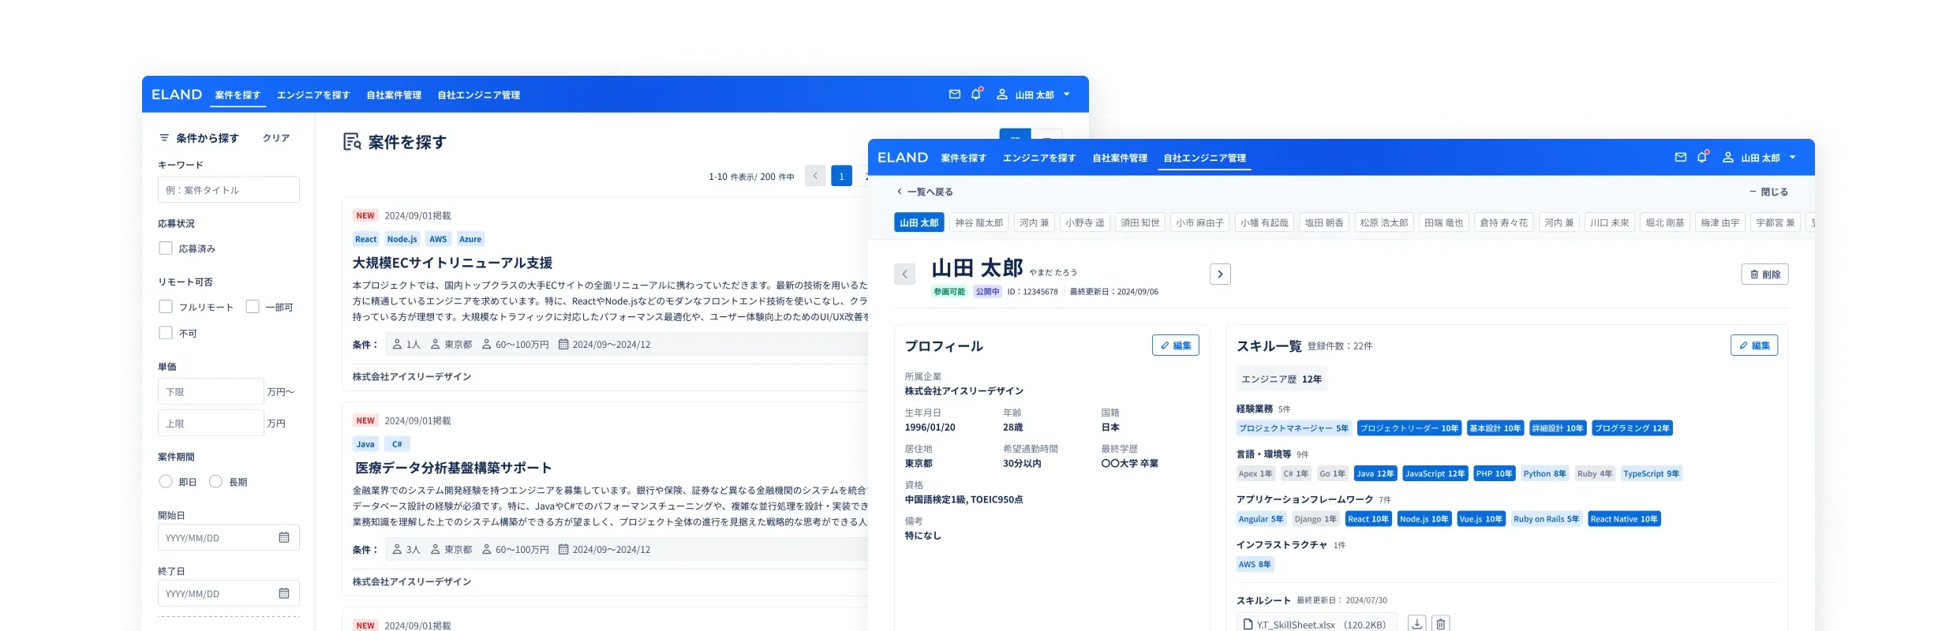Open 山田 太郎 user dropdown in back window

tap(1033, 95)
